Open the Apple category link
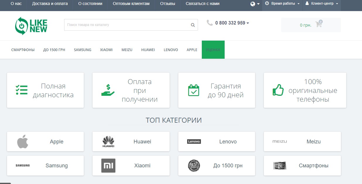 (x=57, y=142)
